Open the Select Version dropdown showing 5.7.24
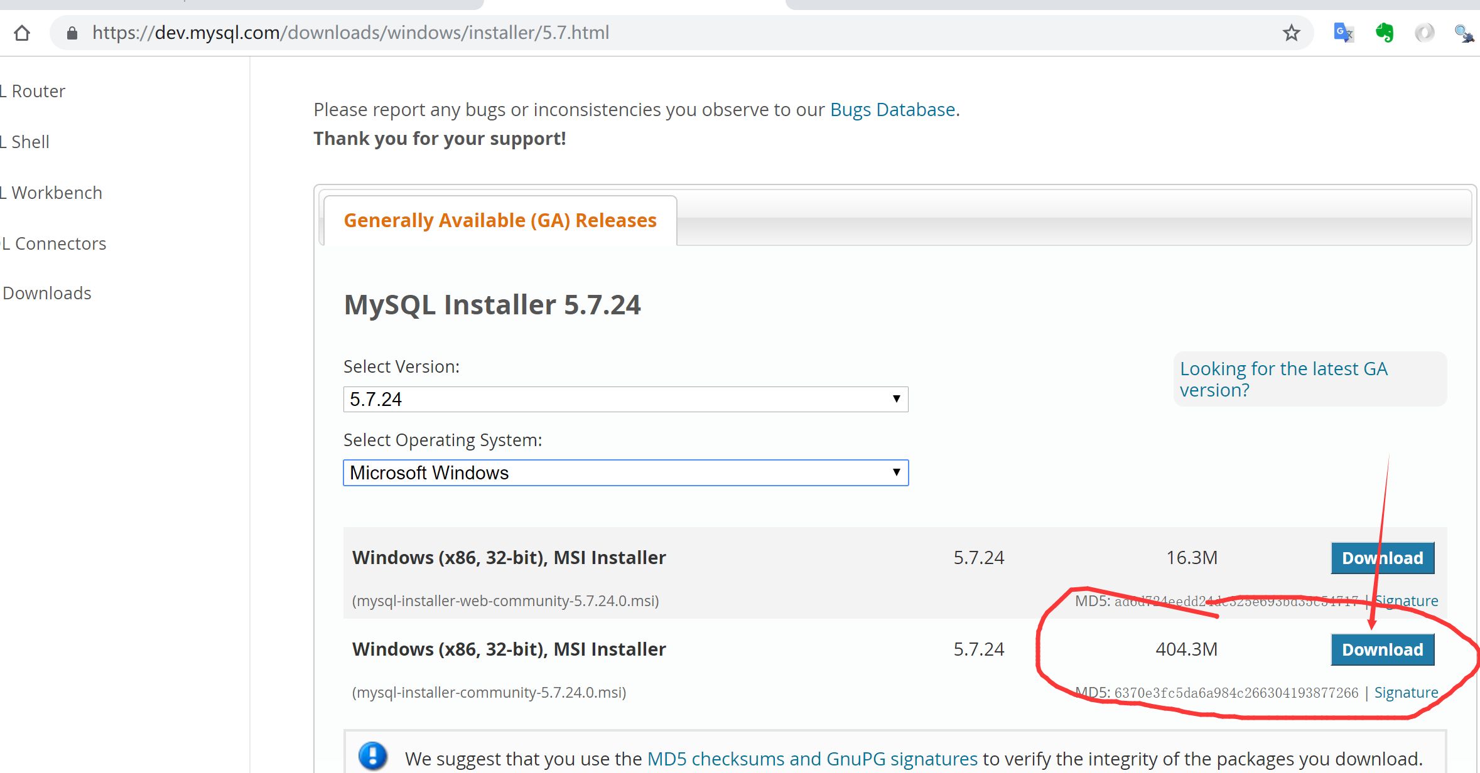Viewport: 1480px width, 773px height. (625, 399)
